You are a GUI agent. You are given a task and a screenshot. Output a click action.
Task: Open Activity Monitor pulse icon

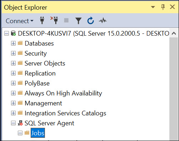point(103,21)
